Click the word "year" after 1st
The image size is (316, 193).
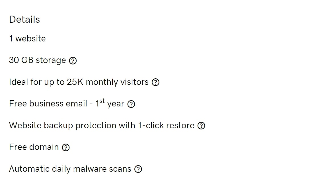pos(116,104)
